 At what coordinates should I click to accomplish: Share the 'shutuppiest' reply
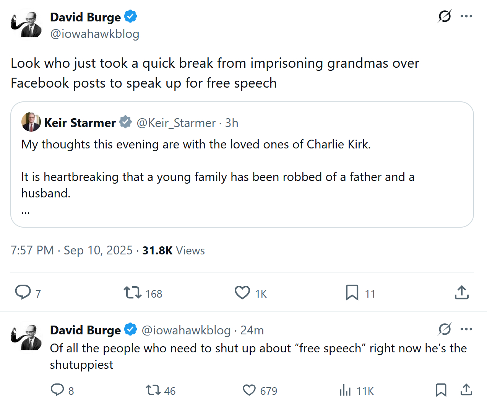pos(466,390)
